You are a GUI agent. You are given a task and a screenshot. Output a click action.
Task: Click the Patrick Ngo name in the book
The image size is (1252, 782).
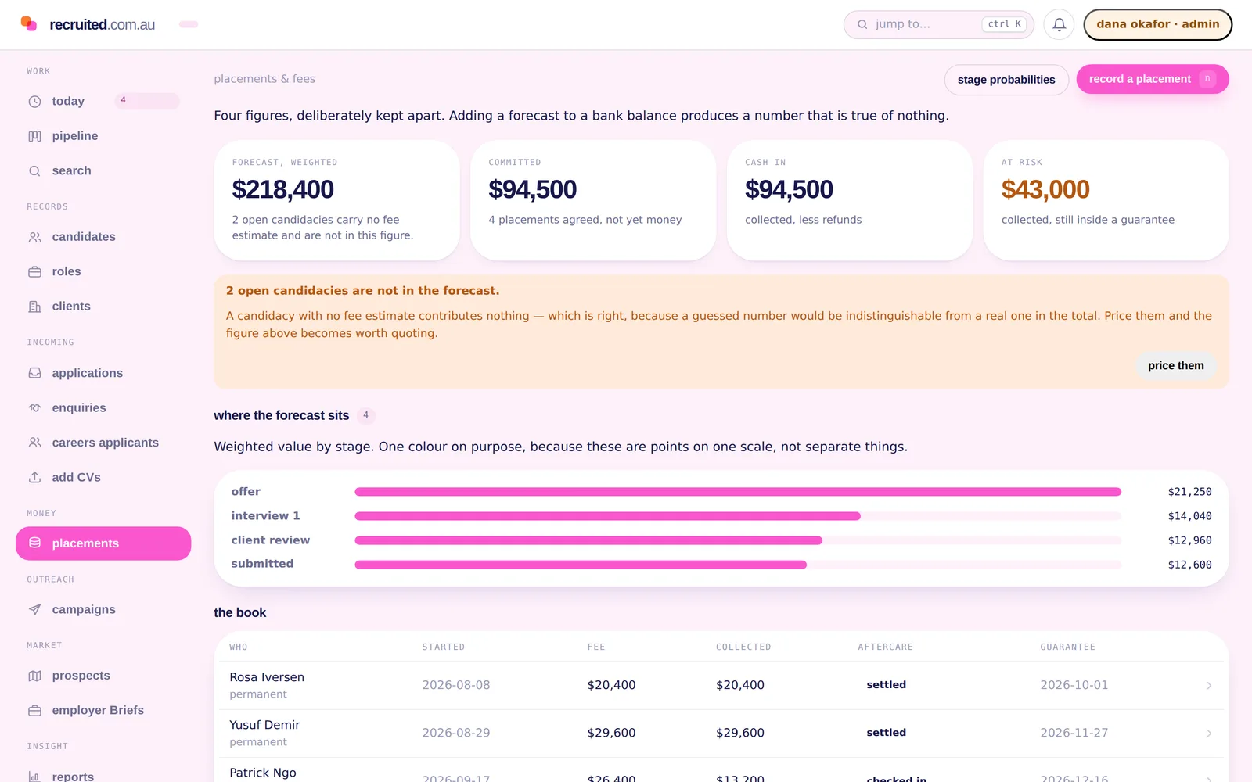263,773
